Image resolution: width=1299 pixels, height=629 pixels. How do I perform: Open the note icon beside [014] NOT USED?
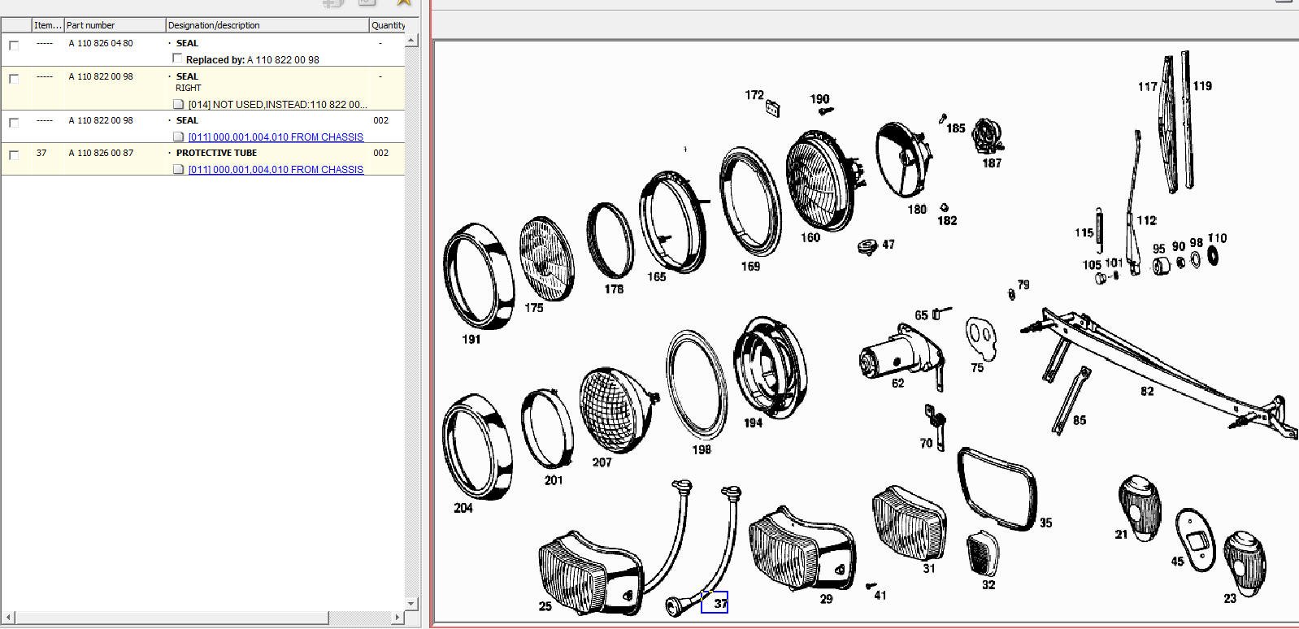(x=179, y=104)
